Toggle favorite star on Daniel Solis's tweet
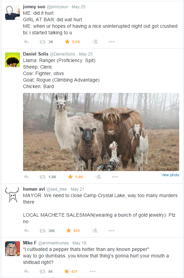Screen dimensions: 184x278 point(70,177)
